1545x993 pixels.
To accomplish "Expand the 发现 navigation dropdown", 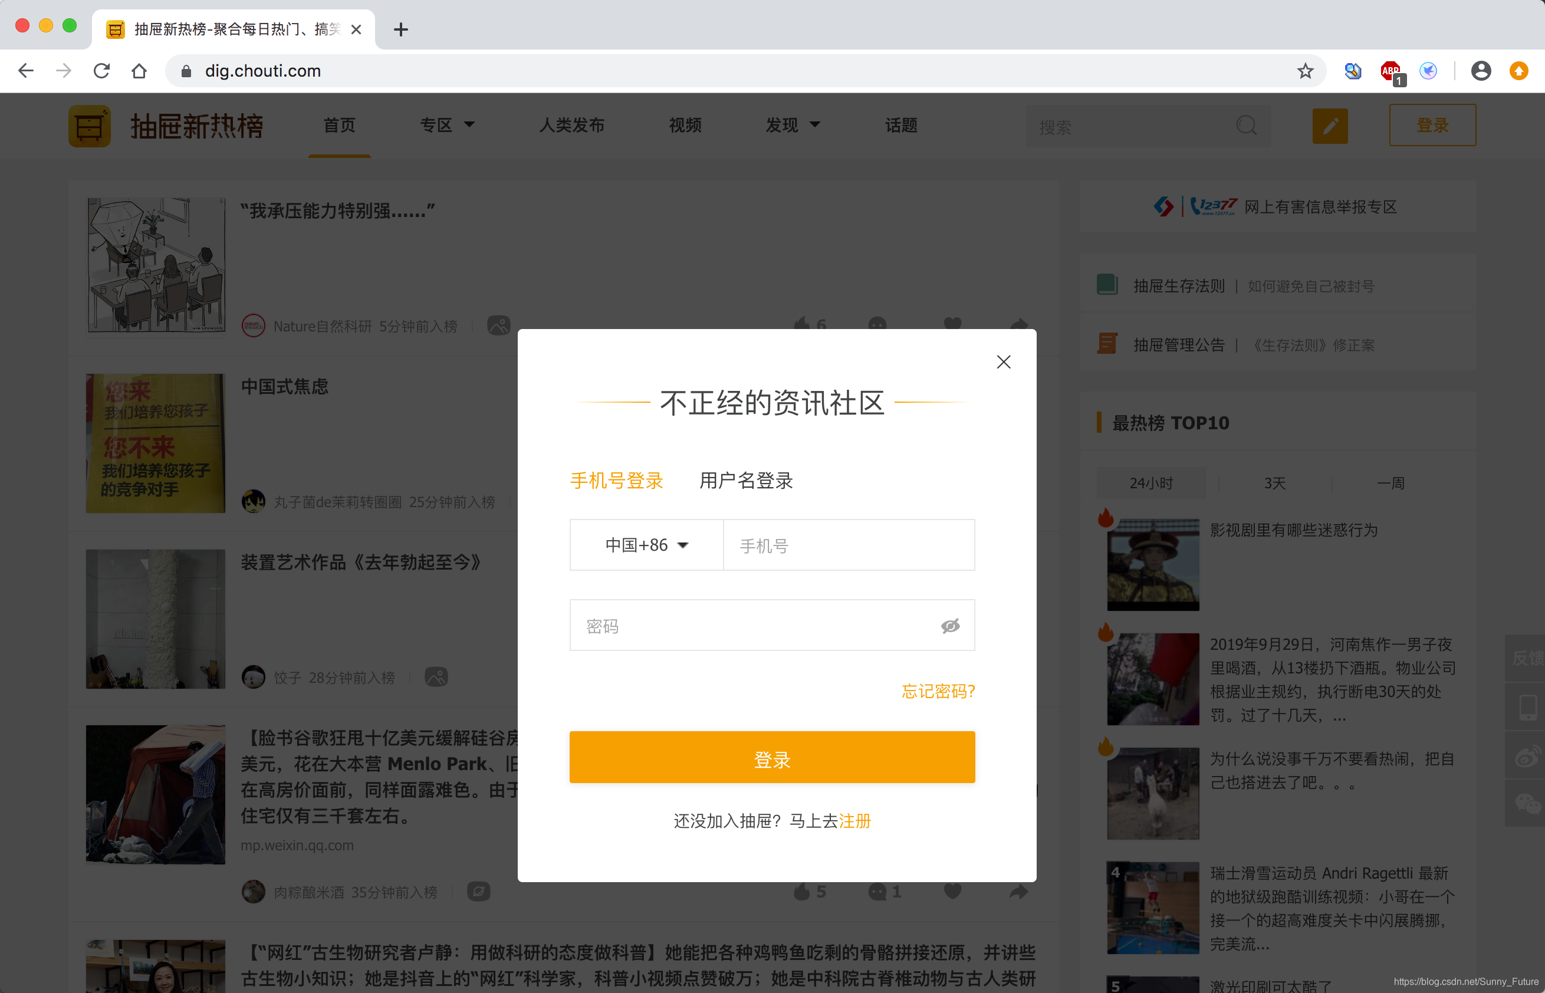I will click(x=793, y=125).
